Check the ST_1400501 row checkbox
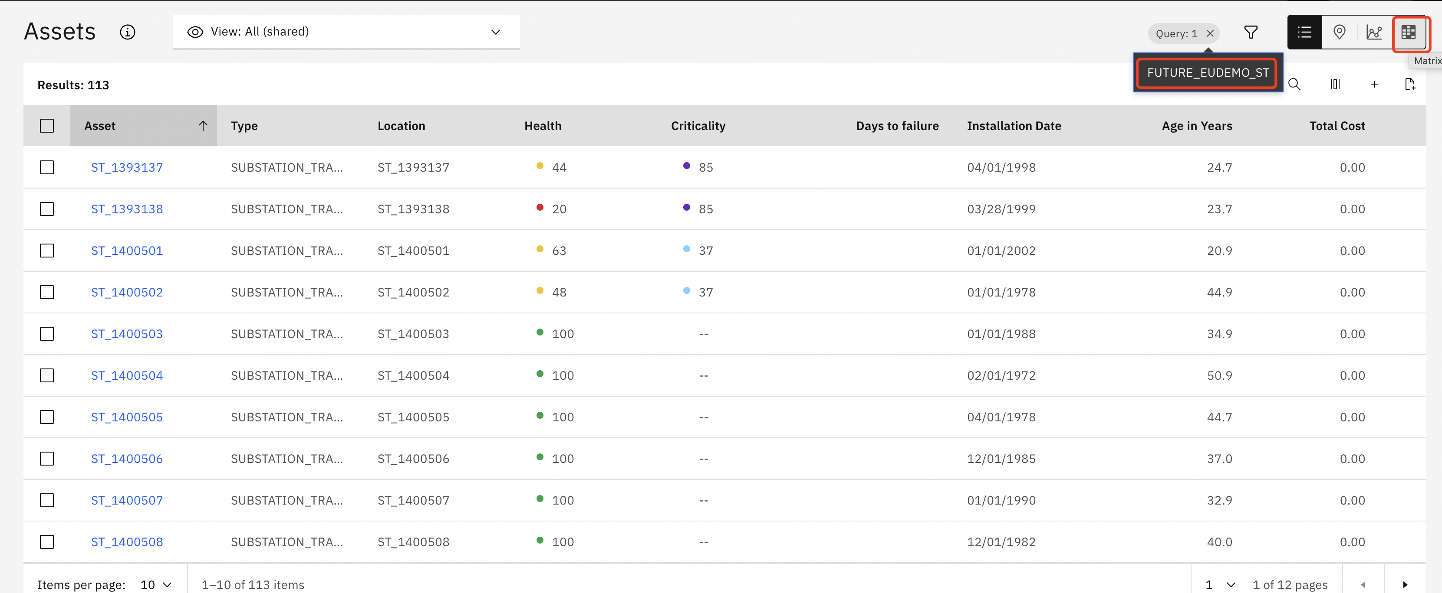Image resolution: width=1442 pixels, height=593 pixels. tap(47, 251)
